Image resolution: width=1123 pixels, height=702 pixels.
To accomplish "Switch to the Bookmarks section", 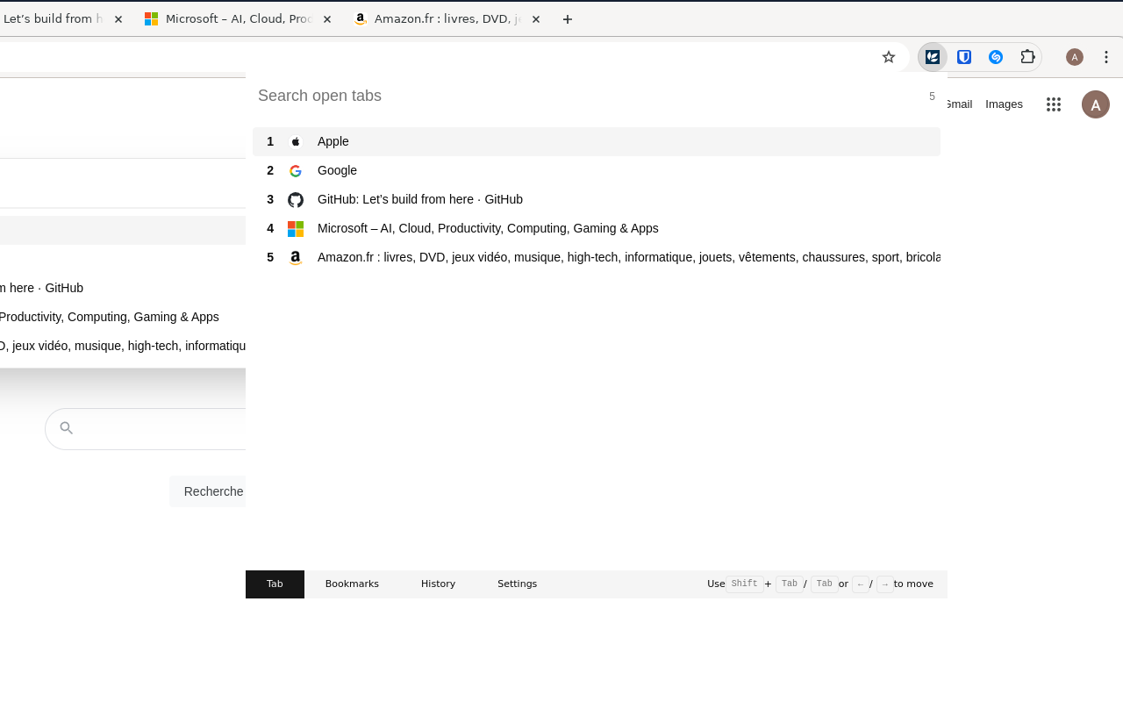I will coord(352,584).
